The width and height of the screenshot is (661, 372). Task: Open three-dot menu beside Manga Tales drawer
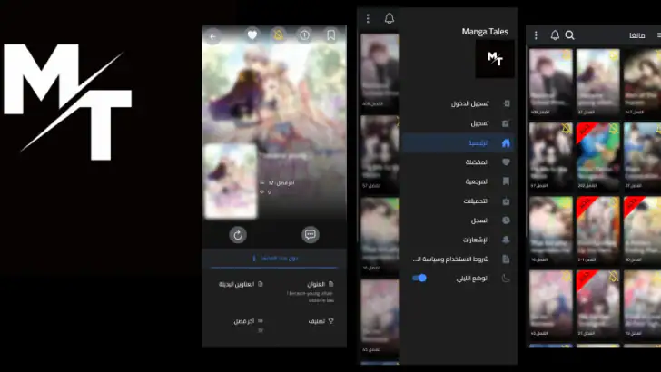pos(368,18)
